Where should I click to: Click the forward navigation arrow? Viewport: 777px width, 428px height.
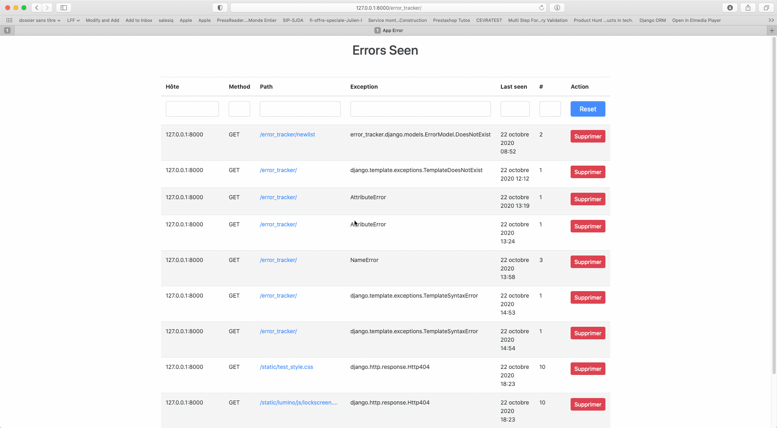pyautogui.click(x=47, y=8)
